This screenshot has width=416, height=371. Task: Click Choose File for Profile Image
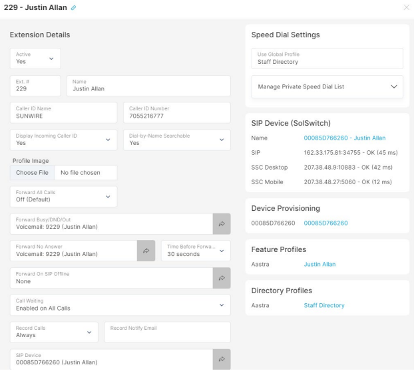32,173
